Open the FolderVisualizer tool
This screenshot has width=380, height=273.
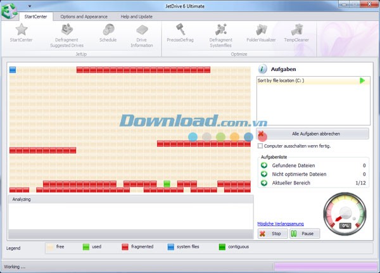coord(261,30)
